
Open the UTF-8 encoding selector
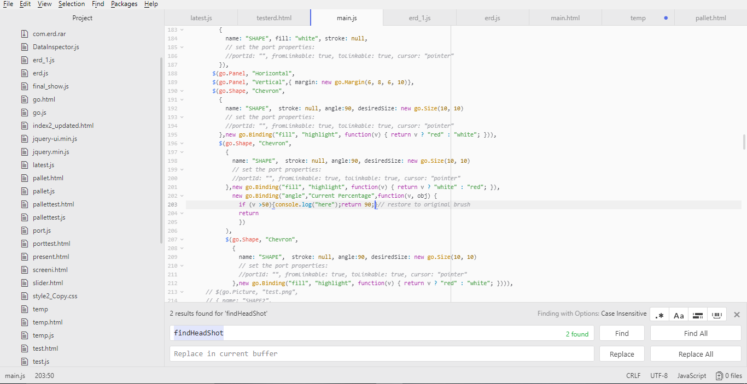[658, 376]
